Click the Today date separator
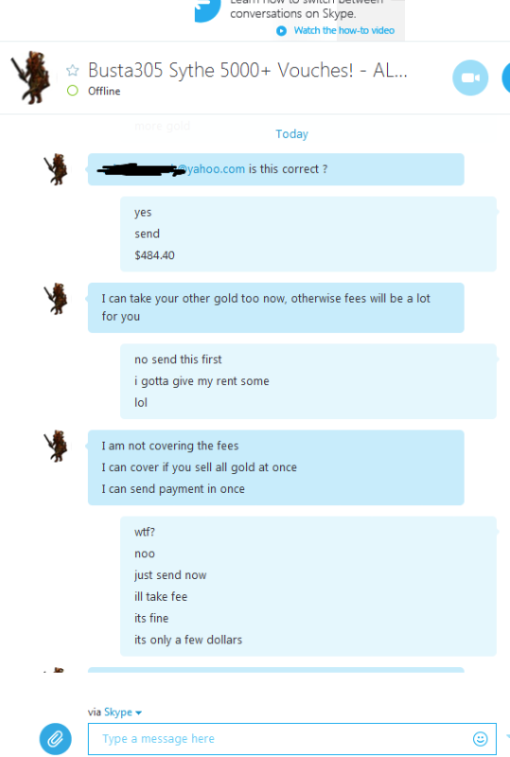This screenshot has width=510, height=757. pyautogui.click(x=291, y=133)
